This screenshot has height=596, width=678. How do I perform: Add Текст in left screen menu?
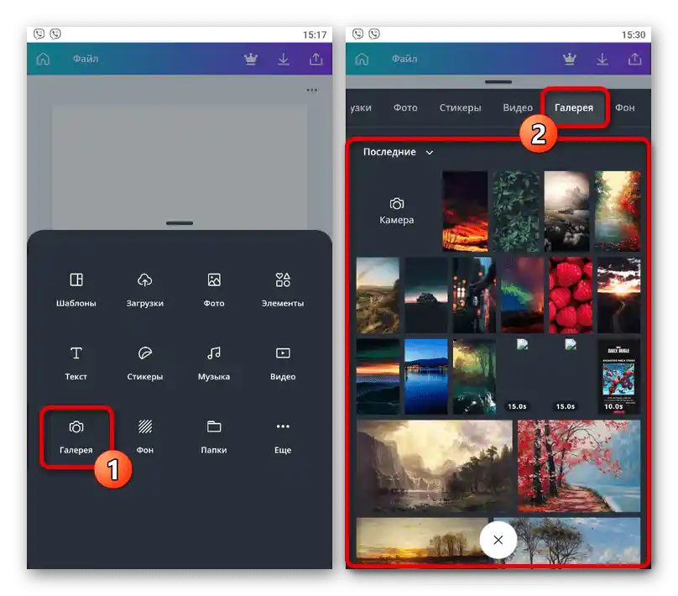pos(76,363)
